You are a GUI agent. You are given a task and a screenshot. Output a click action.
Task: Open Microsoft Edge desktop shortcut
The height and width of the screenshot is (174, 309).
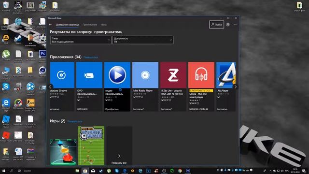click(x=6, y=105)
